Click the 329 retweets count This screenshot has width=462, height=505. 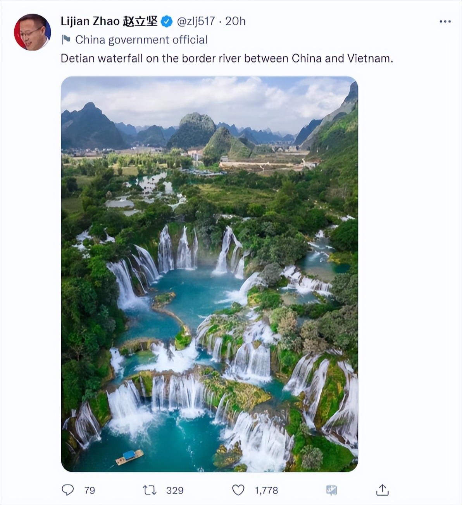(175, 490)
